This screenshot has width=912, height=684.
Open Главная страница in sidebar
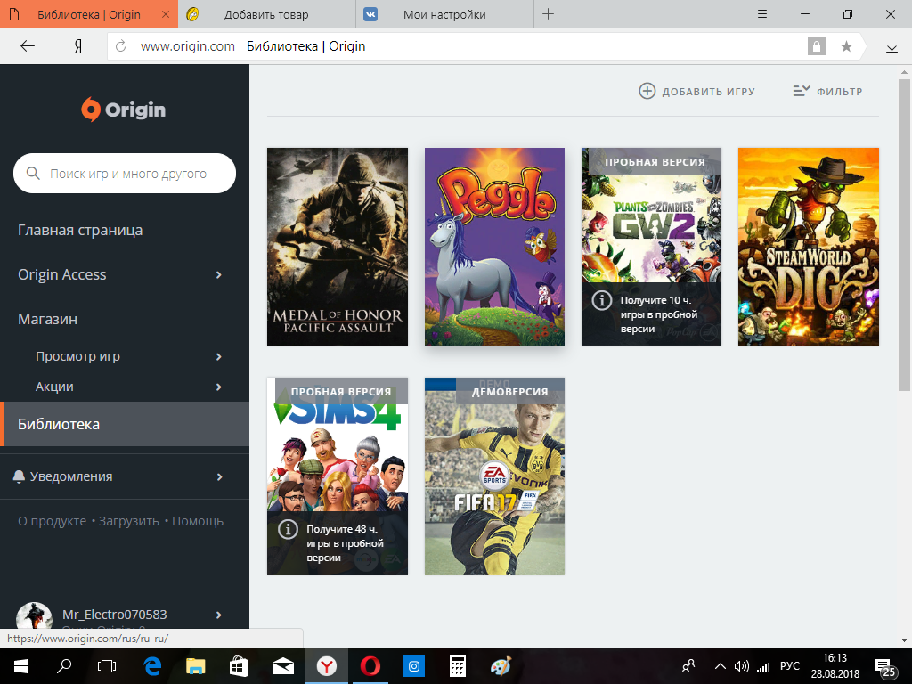[x=80, y=230]
